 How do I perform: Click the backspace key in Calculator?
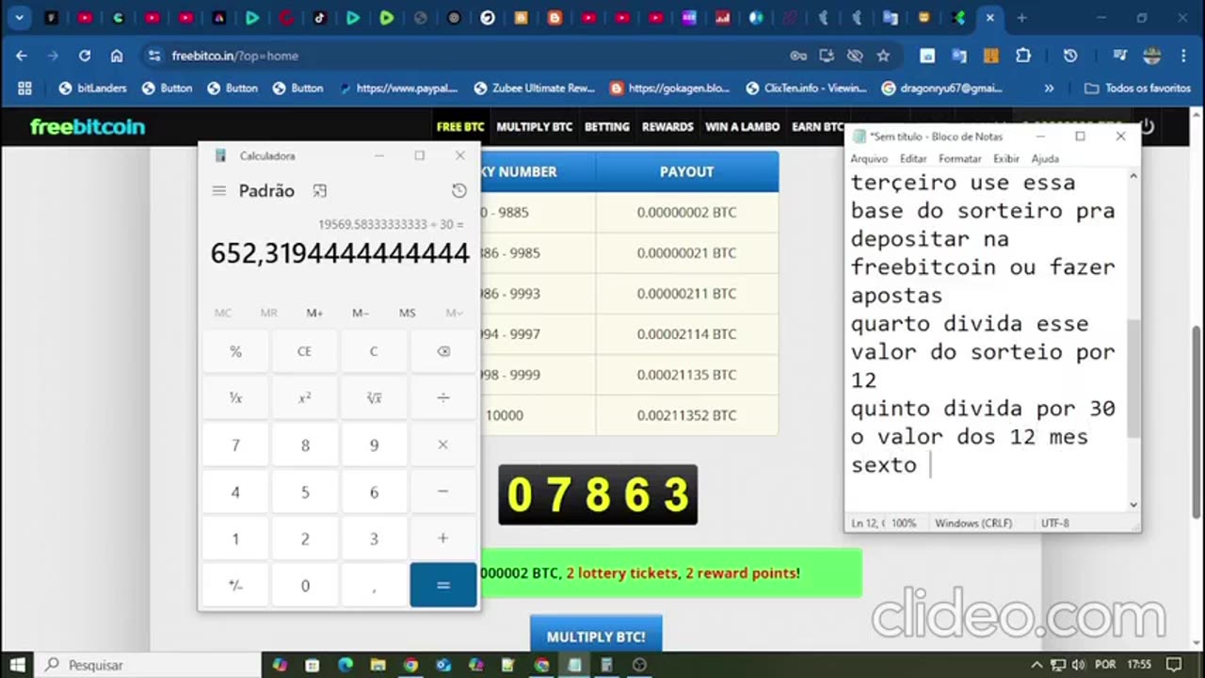tap(443, 351)
